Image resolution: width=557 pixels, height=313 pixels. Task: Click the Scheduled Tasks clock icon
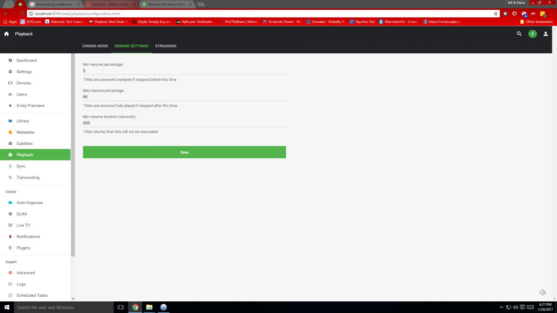pos(10,295)
